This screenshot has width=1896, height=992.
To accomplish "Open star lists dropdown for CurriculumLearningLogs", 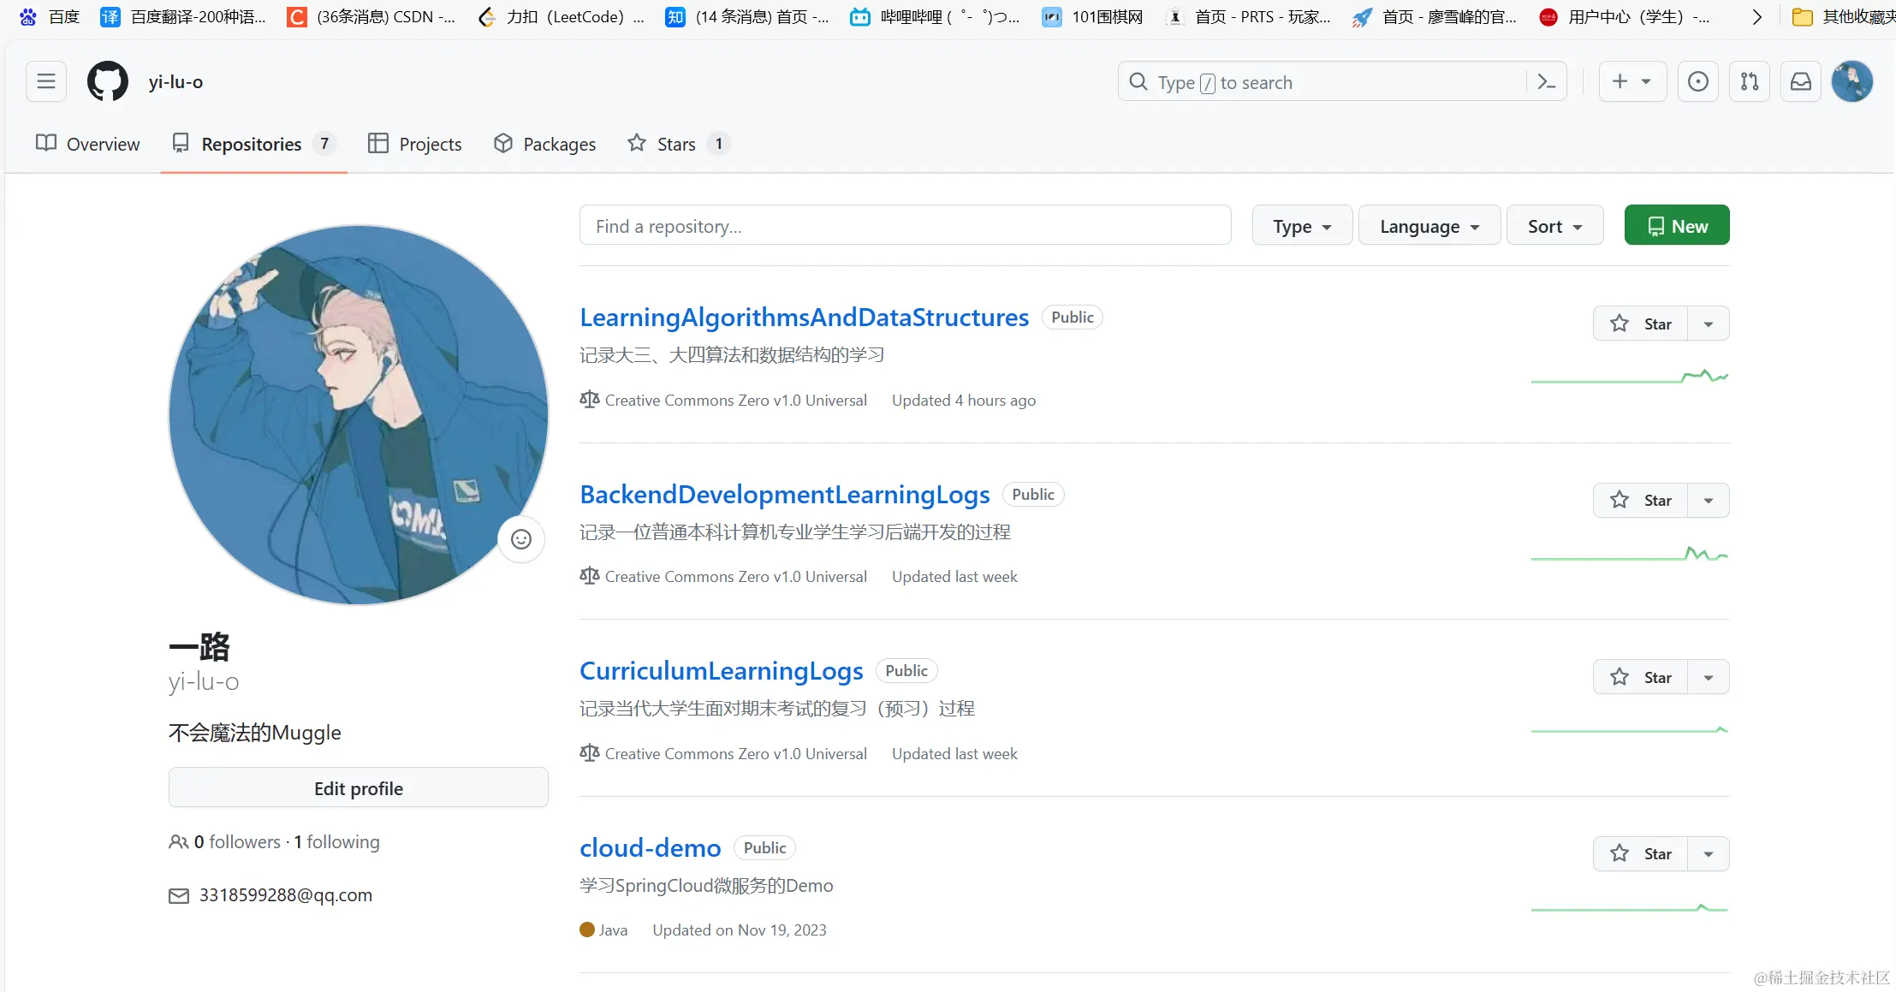I will [x=1708, y=678].
